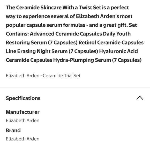Click Elizabeth Arden under Brand

tap(22, 139)
